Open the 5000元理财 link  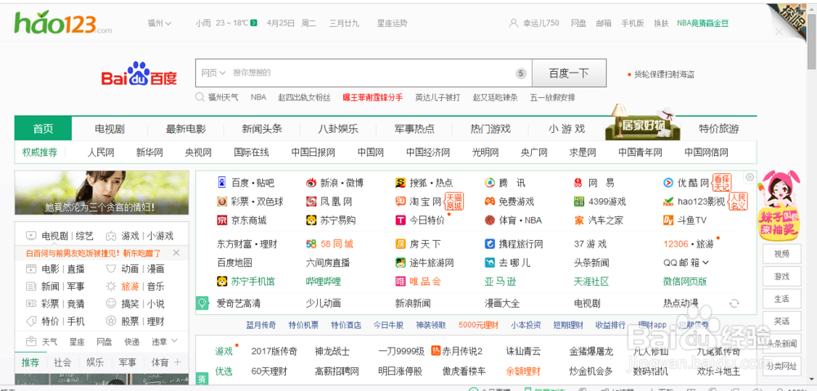point(478,326)
